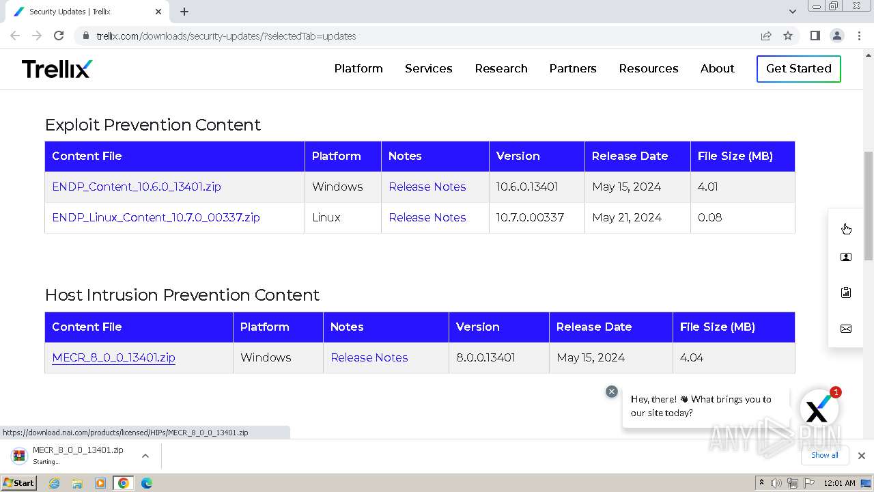Open the Partners menu
874x492 pixels.
pos(573,68)
